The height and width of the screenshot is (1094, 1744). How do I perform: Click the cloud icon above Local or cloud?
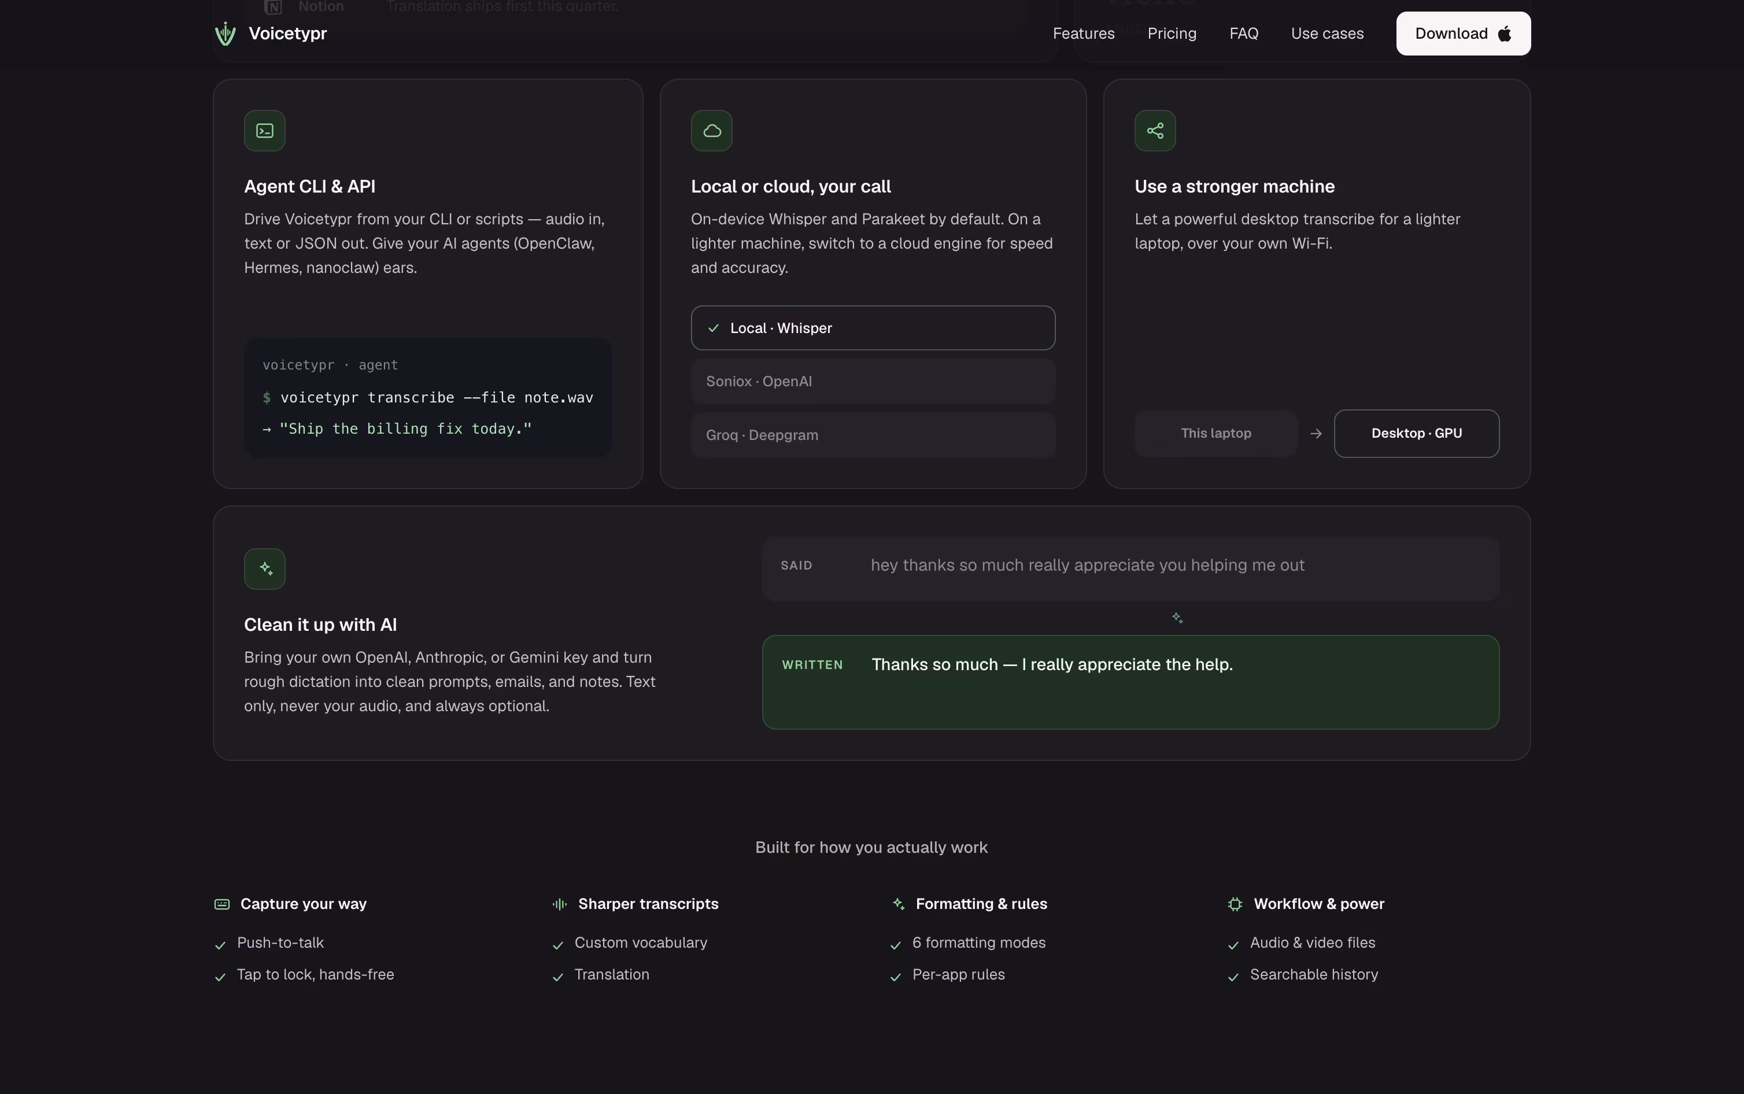pos(712,131)
